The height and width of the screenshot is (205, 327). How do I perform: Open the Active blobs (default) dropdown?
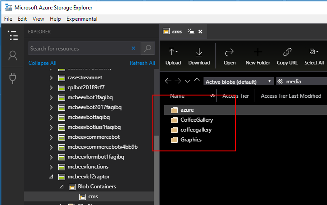(238, 82)
